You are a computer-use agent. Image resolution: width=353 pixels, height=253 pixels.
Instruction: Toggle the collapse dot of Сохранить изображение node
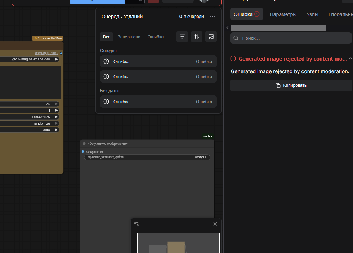[x=84, y=144]
